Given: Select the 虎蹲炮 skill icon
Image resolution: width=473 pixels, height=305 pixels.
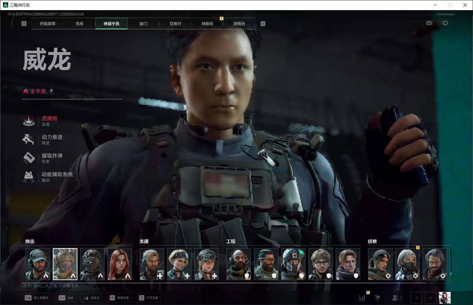Looking at the screenshot, I should click(x=29, y=121).
